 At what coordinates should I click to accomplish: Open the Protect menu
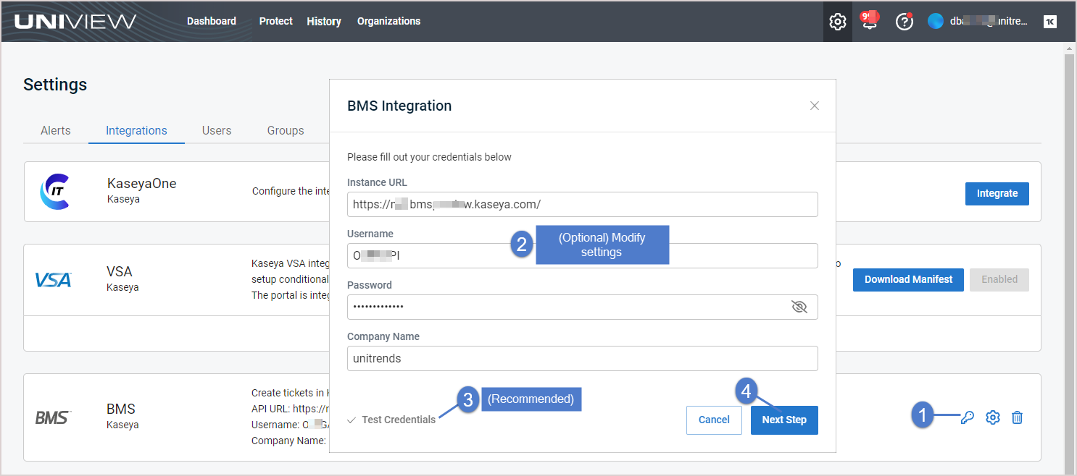point(276,21)
